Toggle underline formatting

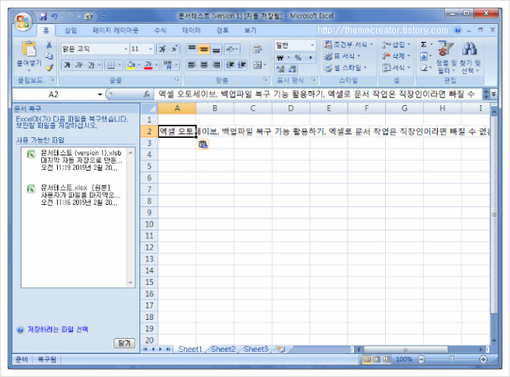click(x=91, y=65)
